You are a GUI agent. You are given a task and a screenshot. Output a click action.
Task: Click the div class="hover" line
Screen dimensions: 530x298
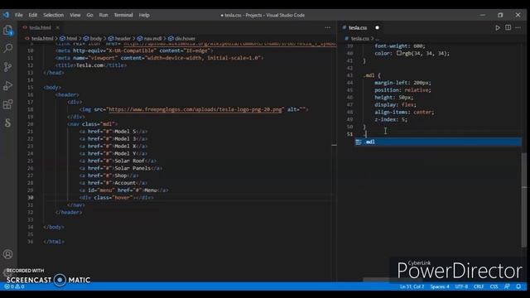116,198
